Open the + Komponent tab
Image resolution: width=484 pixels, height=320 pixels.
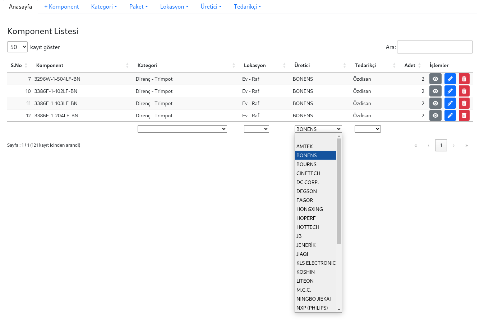tap(61, 7)
